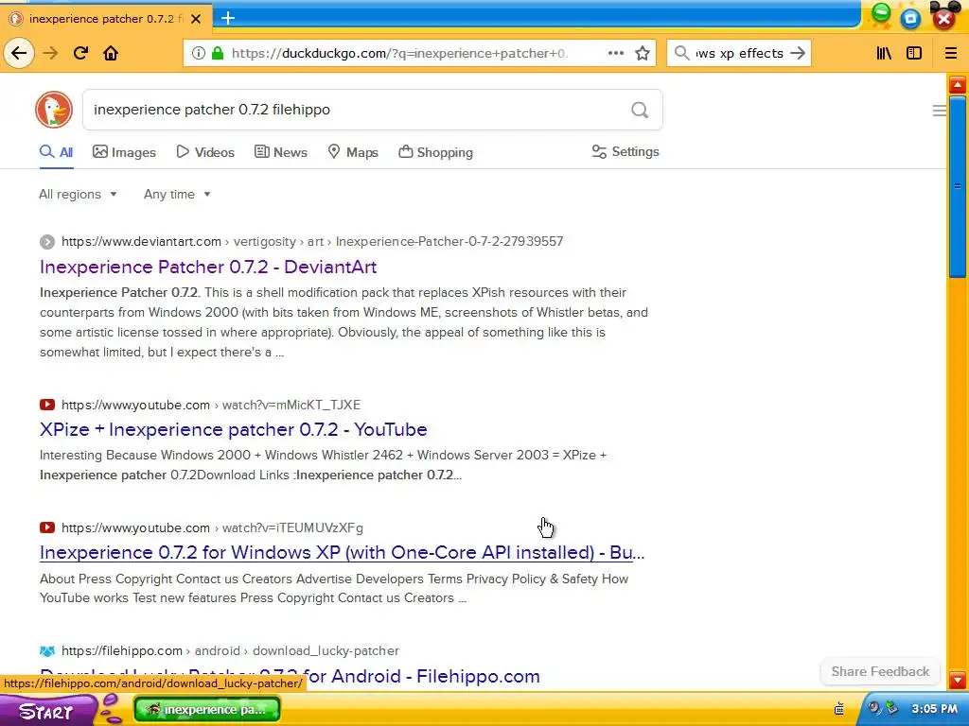Viewport: 969px width, 726px height.
Task: Open XPize + Inexperience patcher YouTube link
Action: [x=234, y=429]
